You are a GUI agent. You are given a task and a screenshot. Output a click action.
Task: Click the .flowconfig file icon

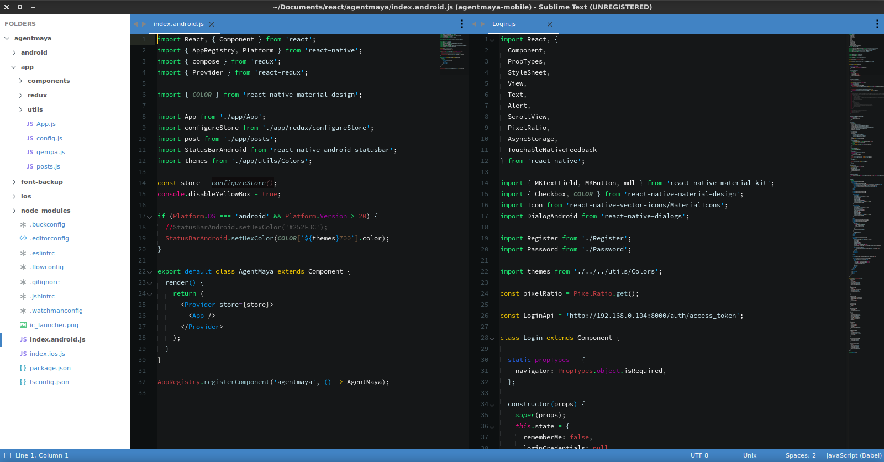[x=23, y=267]
